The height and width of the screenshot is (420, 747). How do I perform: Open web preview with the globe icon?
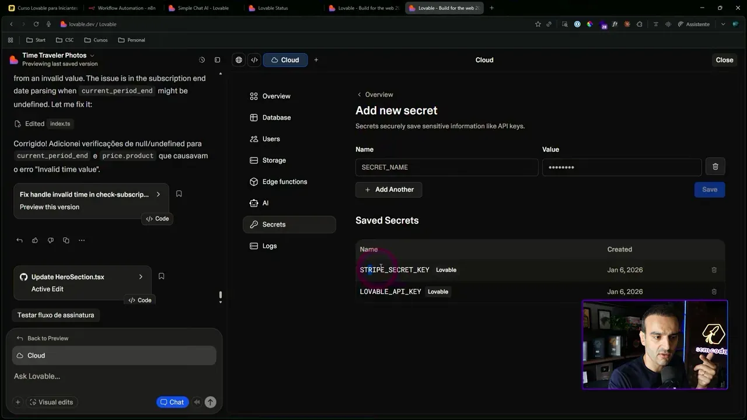pos(239,60)
